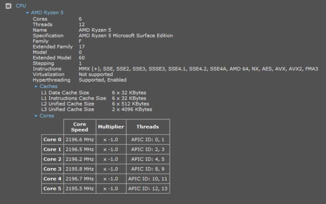This screenshot has width=326, height=204.
Task: Select the Cores heading label above the table
Action: [x=47, y=116]
